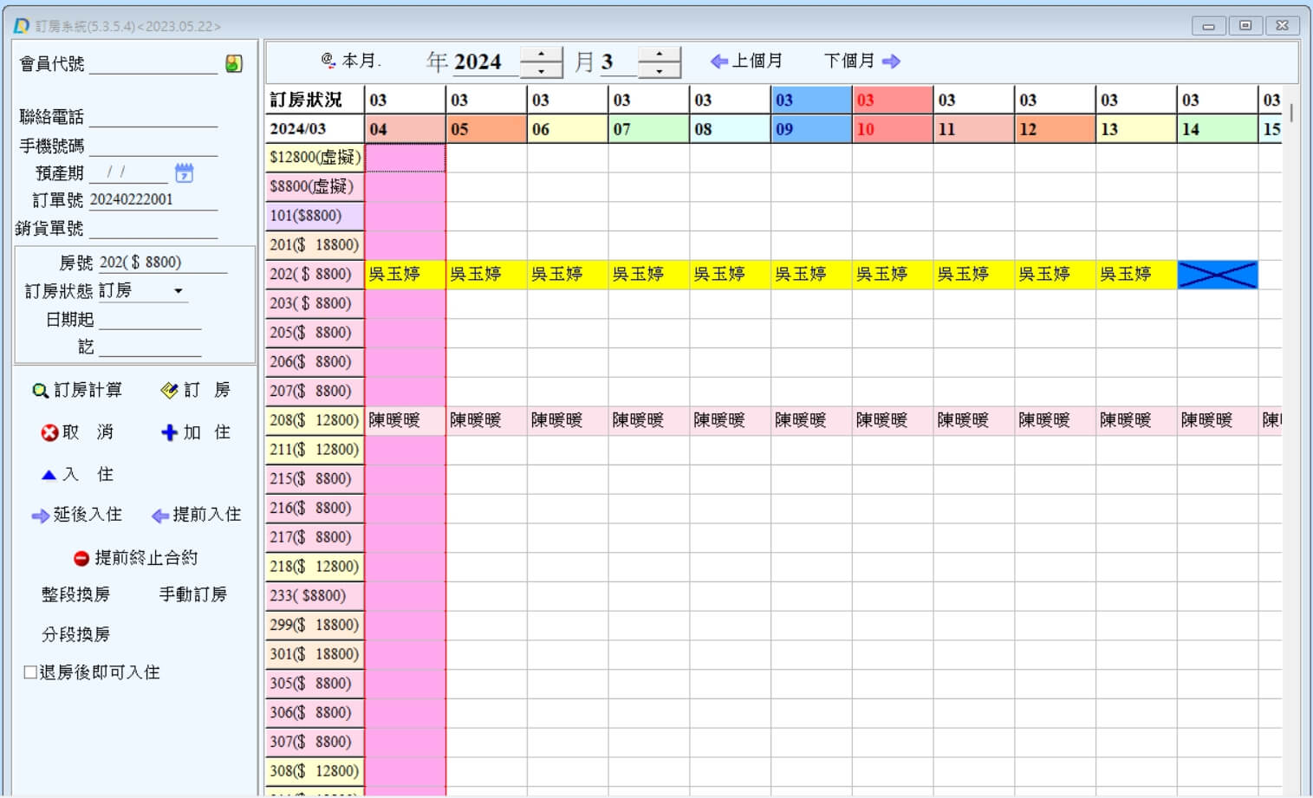Screen dimensions: 1313x798
Task: Click the member lookup icon beside 會員代號
Action: 234,63
